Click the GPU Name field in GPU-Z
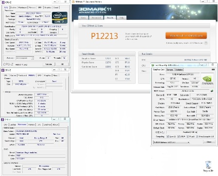Screen dimensions: 218x176 coord(183,74)
